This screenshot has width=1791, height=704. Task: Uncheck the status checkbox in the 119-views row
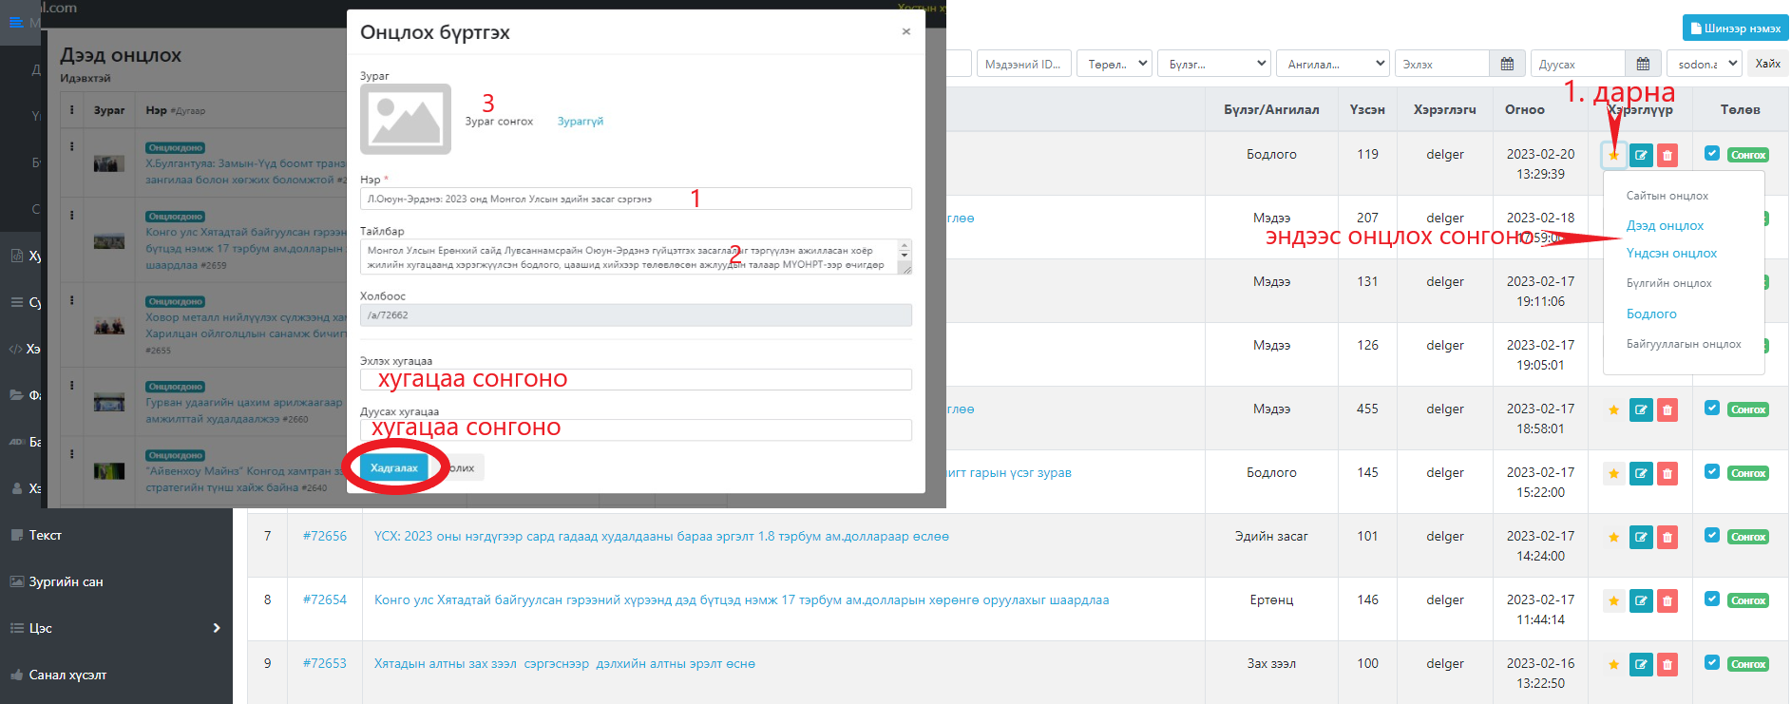click(x=1711, y=154)
